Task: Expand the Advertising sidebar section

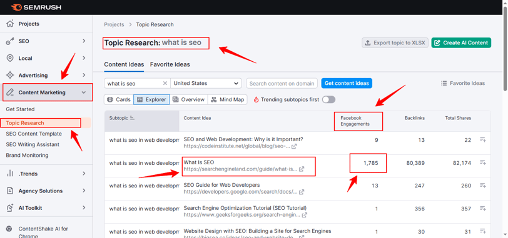Action: pyautogui.click(x=84, y=76)
